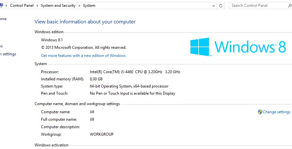Select No Pen or Touch Input text
Viewport: 292px width, 149px height.
coord(132,93)
